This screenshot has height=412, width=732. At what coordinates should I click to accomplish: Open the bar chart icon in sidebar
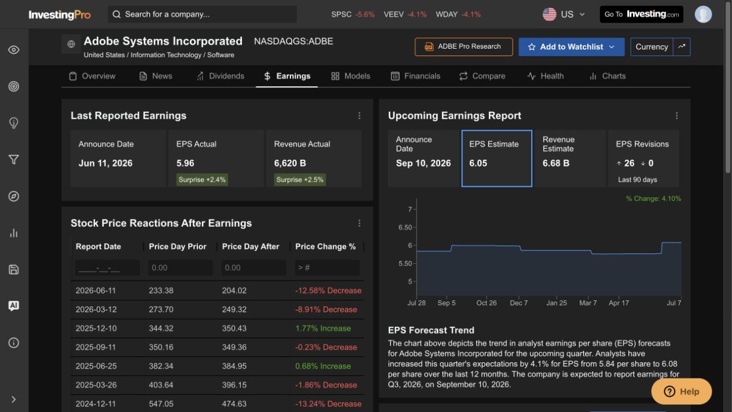click(14, 233)
